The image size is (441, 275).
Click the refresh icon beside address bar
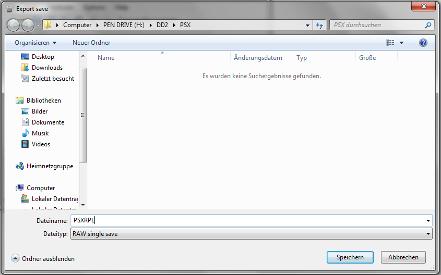click(319, 25)
